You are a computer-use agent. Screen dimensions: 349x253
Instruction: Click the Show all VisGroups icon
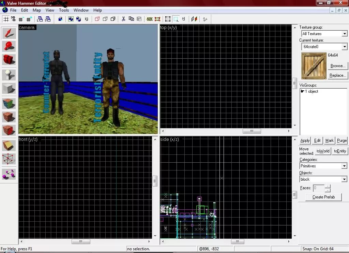[113, 19]
